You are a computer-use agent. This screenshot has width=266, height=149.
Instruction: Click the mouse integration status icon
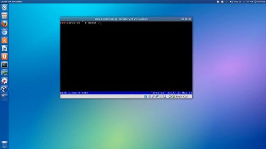coord(170,96)
